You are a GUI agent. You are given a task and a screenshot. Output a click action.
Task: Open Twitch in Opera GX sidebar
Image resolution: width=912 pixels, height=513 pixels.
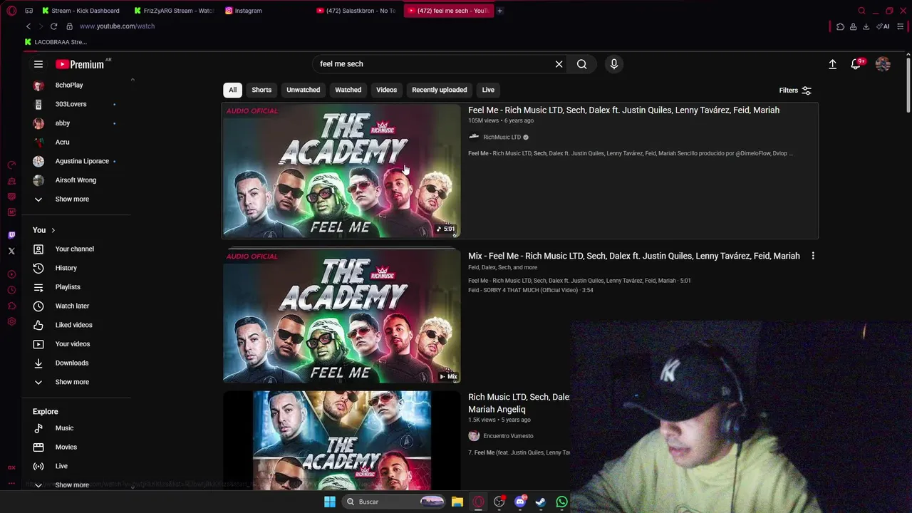[x=11, y=235]
